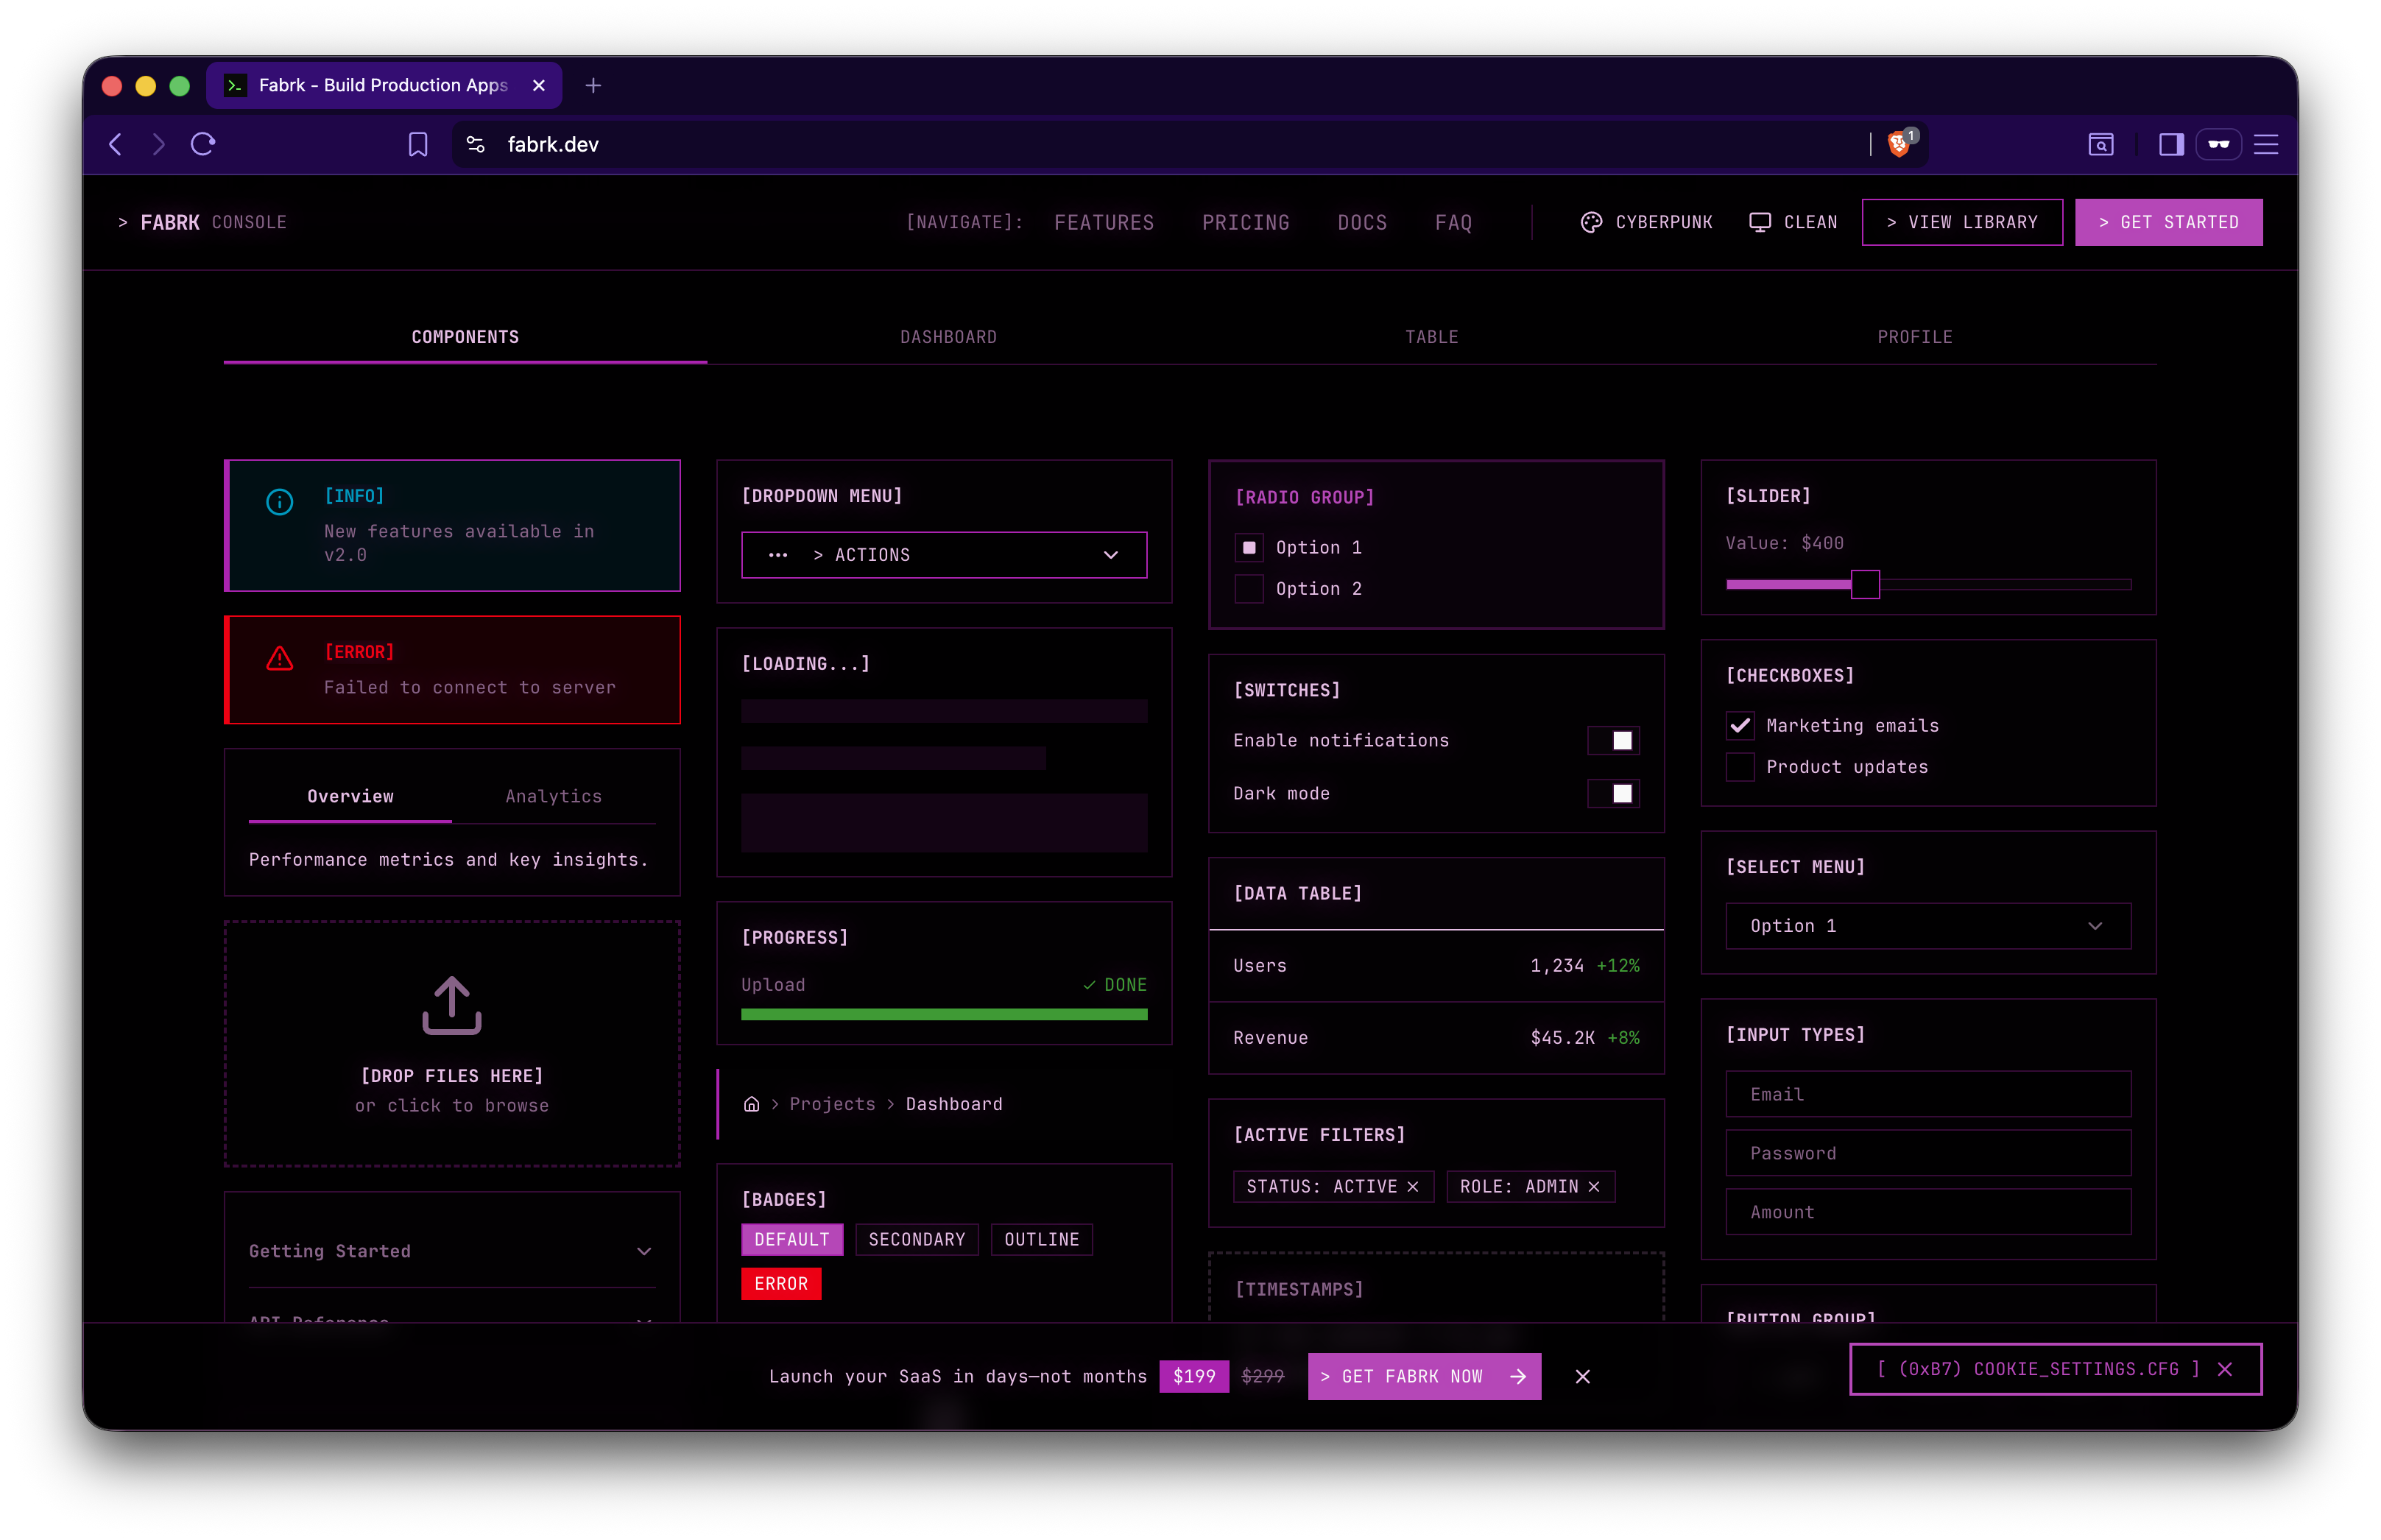2381x1540 pixels.
Task: Remove the ROLE: ADMIN filter
Action: [x=1594, y=1187]
